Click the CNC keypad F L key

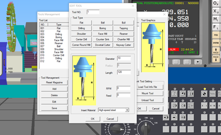pos(216,27)
